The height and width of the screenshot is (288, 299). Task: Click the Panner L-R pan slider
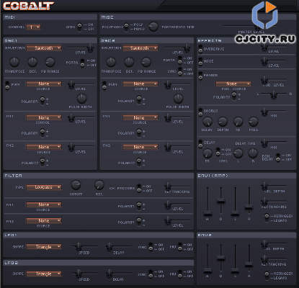[273, 94]
